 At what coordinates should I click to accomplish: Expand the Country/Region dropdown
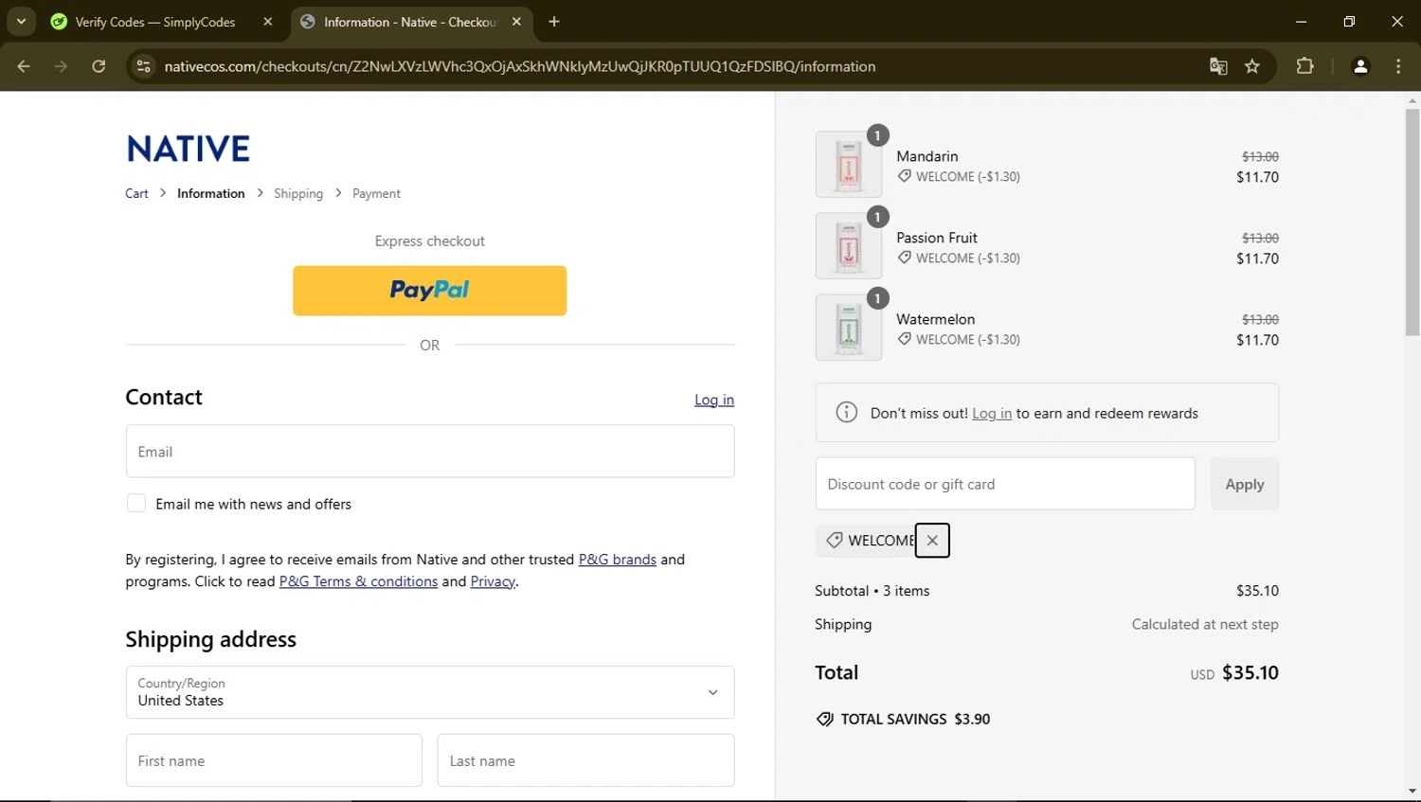click(430, 692)
